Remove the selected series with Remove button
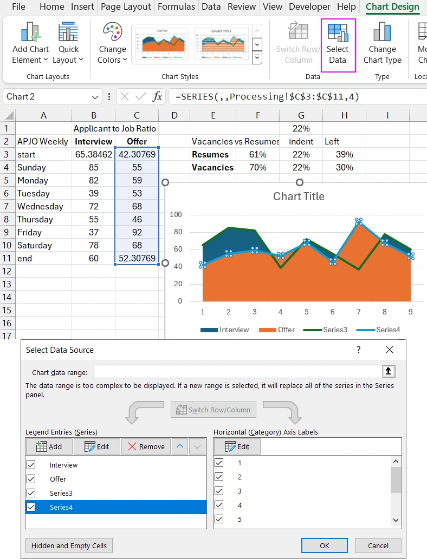 click(146, 446)
